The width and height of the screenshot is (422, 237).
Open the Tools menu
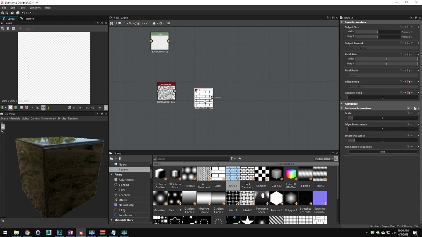click(22, 7)
